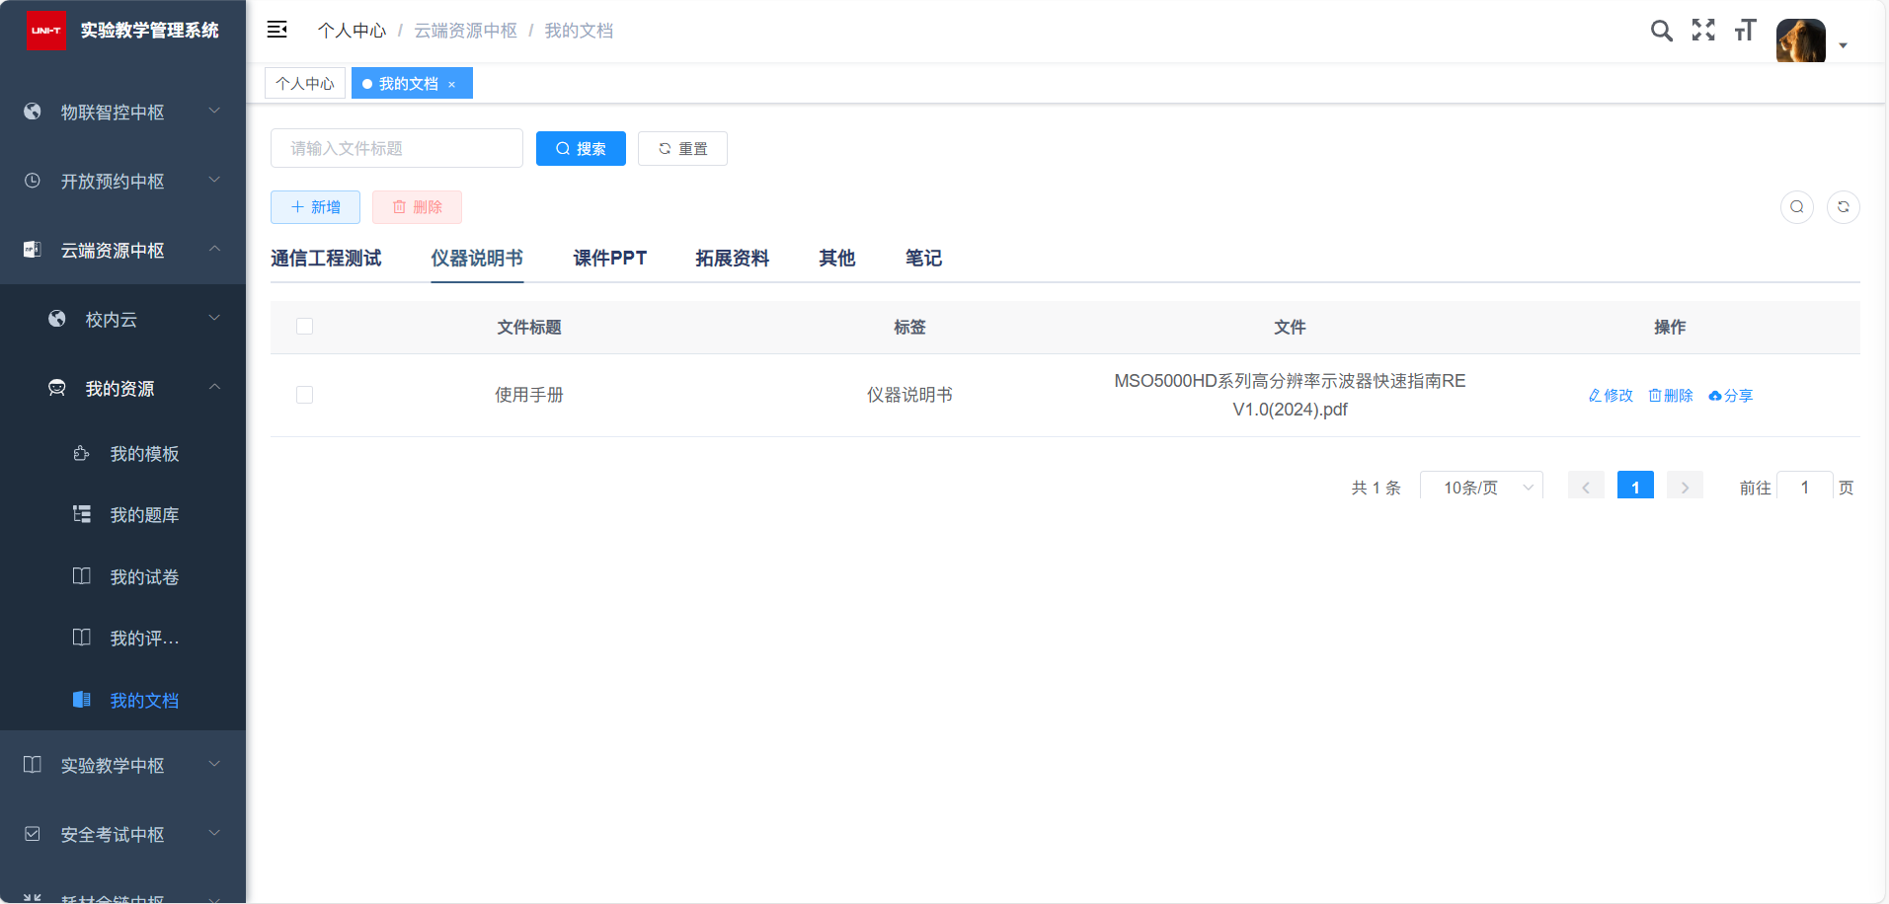The height and width of the screenshot is (904, 1889).
Task: Open the font size adjustment icon
Action: [1745, 31]
